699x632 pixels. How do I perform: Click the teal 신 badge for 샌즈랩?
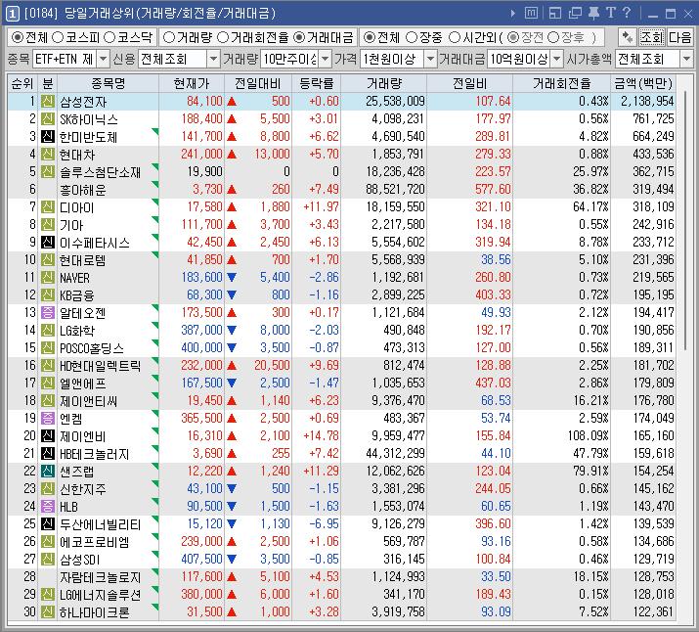[48, 471]
